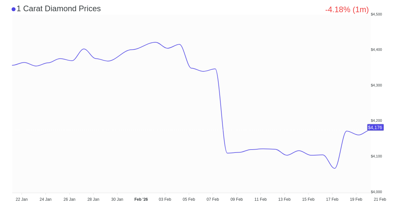Select the 30 Jan date on the x-axis
Screen dimensions: 397x208
[x=117, y=199]
